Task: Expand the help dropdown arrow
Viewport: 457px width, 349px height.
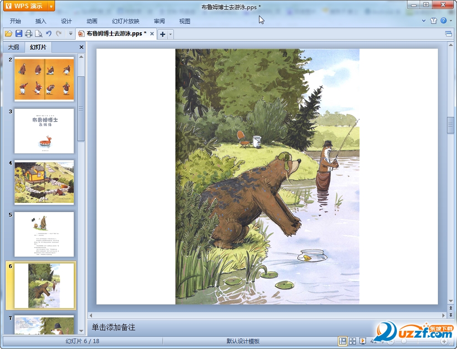Action: [x=451, y=20]
